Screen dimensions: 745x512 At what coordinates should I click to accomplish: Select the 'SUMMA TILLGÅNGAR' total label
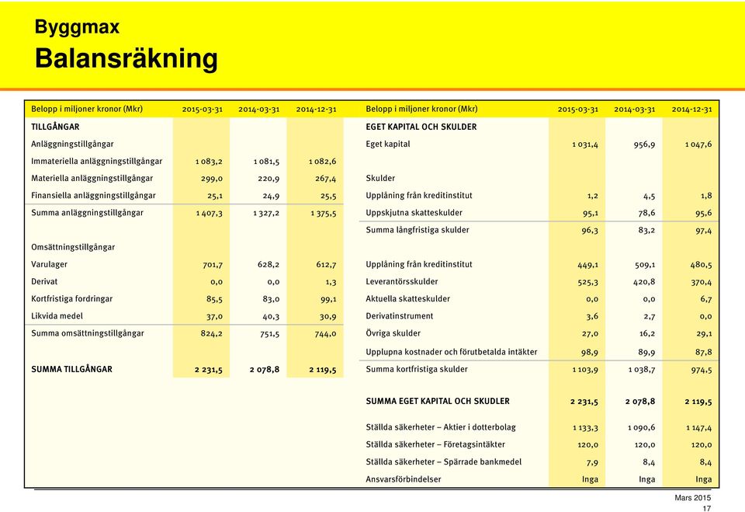(71, 369)
